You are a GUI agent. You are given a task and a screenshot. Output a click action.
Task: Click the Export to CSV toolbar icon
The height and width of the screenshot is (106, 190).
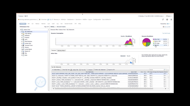point(107,70)
